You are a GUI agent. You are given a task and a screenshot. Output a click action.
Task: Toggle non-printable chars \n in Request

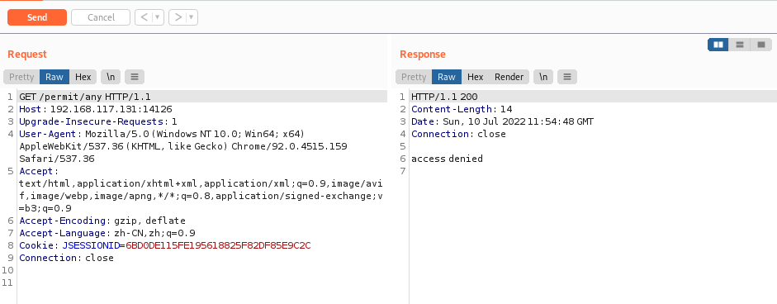[x=111, y=77]
